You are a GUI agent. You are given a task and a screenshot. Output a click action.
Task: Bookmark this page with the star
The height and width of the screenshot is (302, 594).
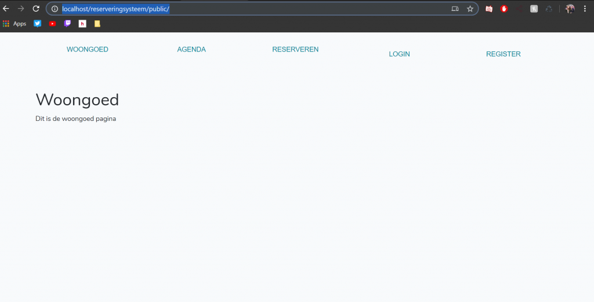point(470,9)
